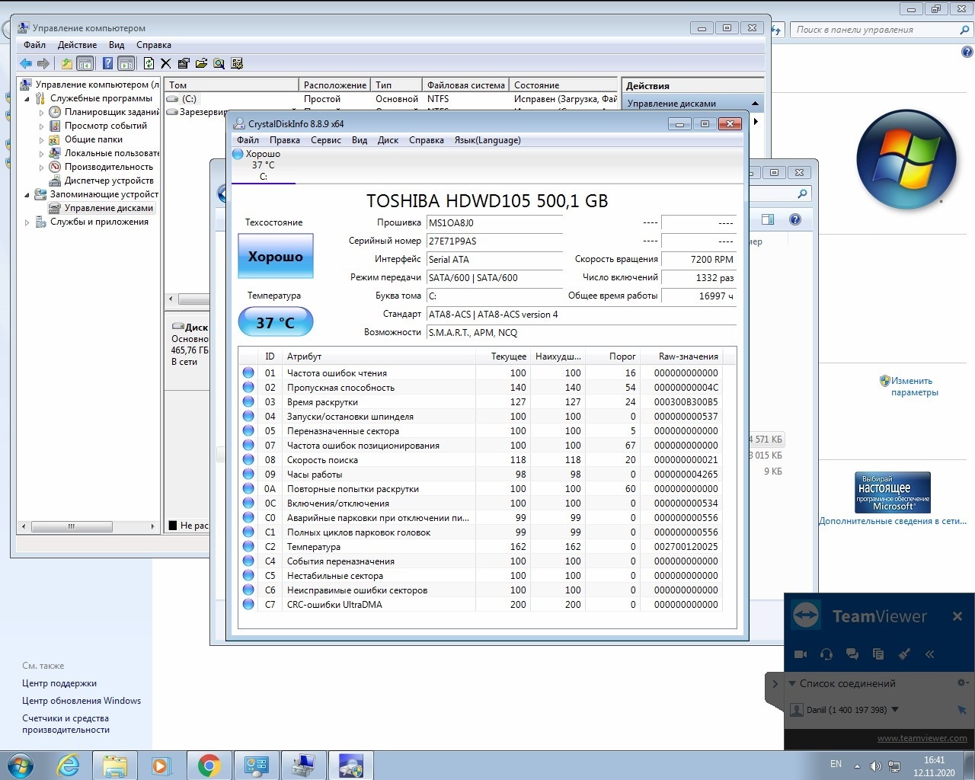Open Windows Explorer folder on taskbar
The image size is (975, 780).
(115, 765)
